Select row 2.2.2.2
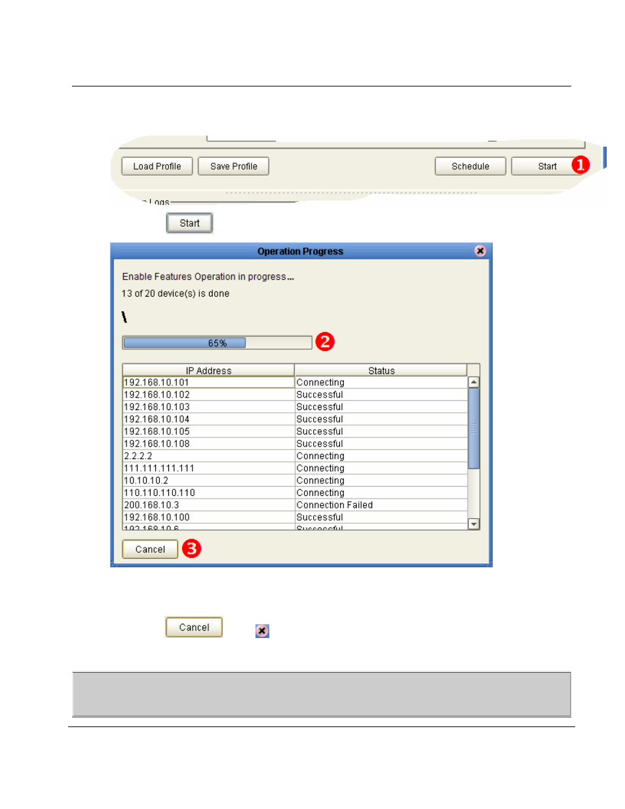Screen dimensions: 625x809 point(295,456)
